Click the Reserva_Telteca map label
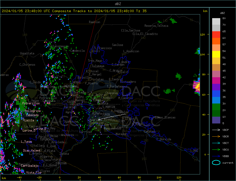 [156, 26]
